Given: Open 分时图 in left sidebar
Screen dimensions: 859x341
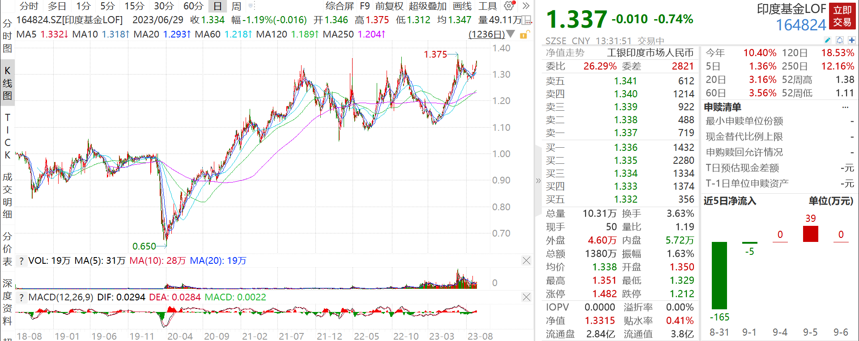Looking at the screenshot, I should click(7, 36).
